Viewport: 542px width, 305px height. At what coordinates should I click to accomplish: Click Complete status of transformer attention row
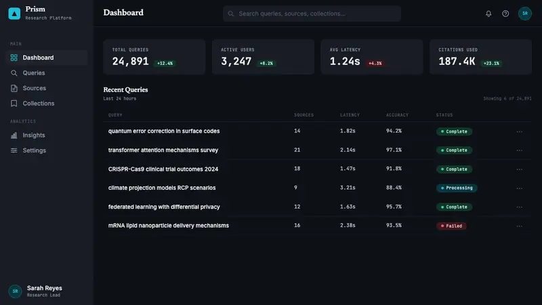454,150
